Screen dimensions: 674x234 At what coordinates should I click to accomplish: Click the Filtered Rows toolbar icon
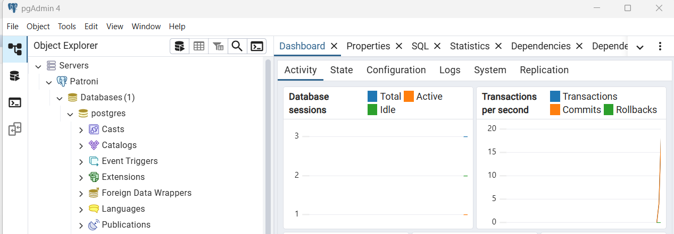tap(218, 47)
